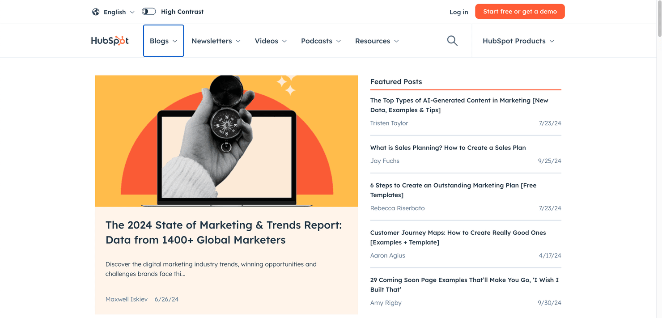662x318 pixels.
Task: Open the Podcasts menu
Action: [321, 41]
